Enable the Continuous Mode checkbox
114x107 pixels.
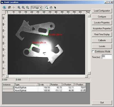(x=93, y=52)
